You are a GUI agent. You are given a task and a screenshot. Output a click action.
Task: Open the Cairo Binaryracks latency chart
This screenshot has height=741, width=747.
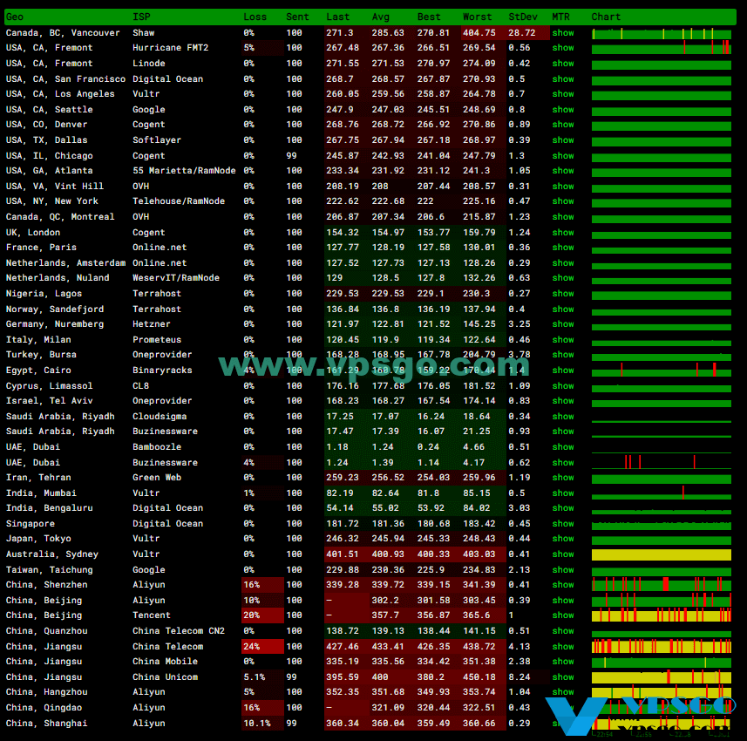click(662, 370)
